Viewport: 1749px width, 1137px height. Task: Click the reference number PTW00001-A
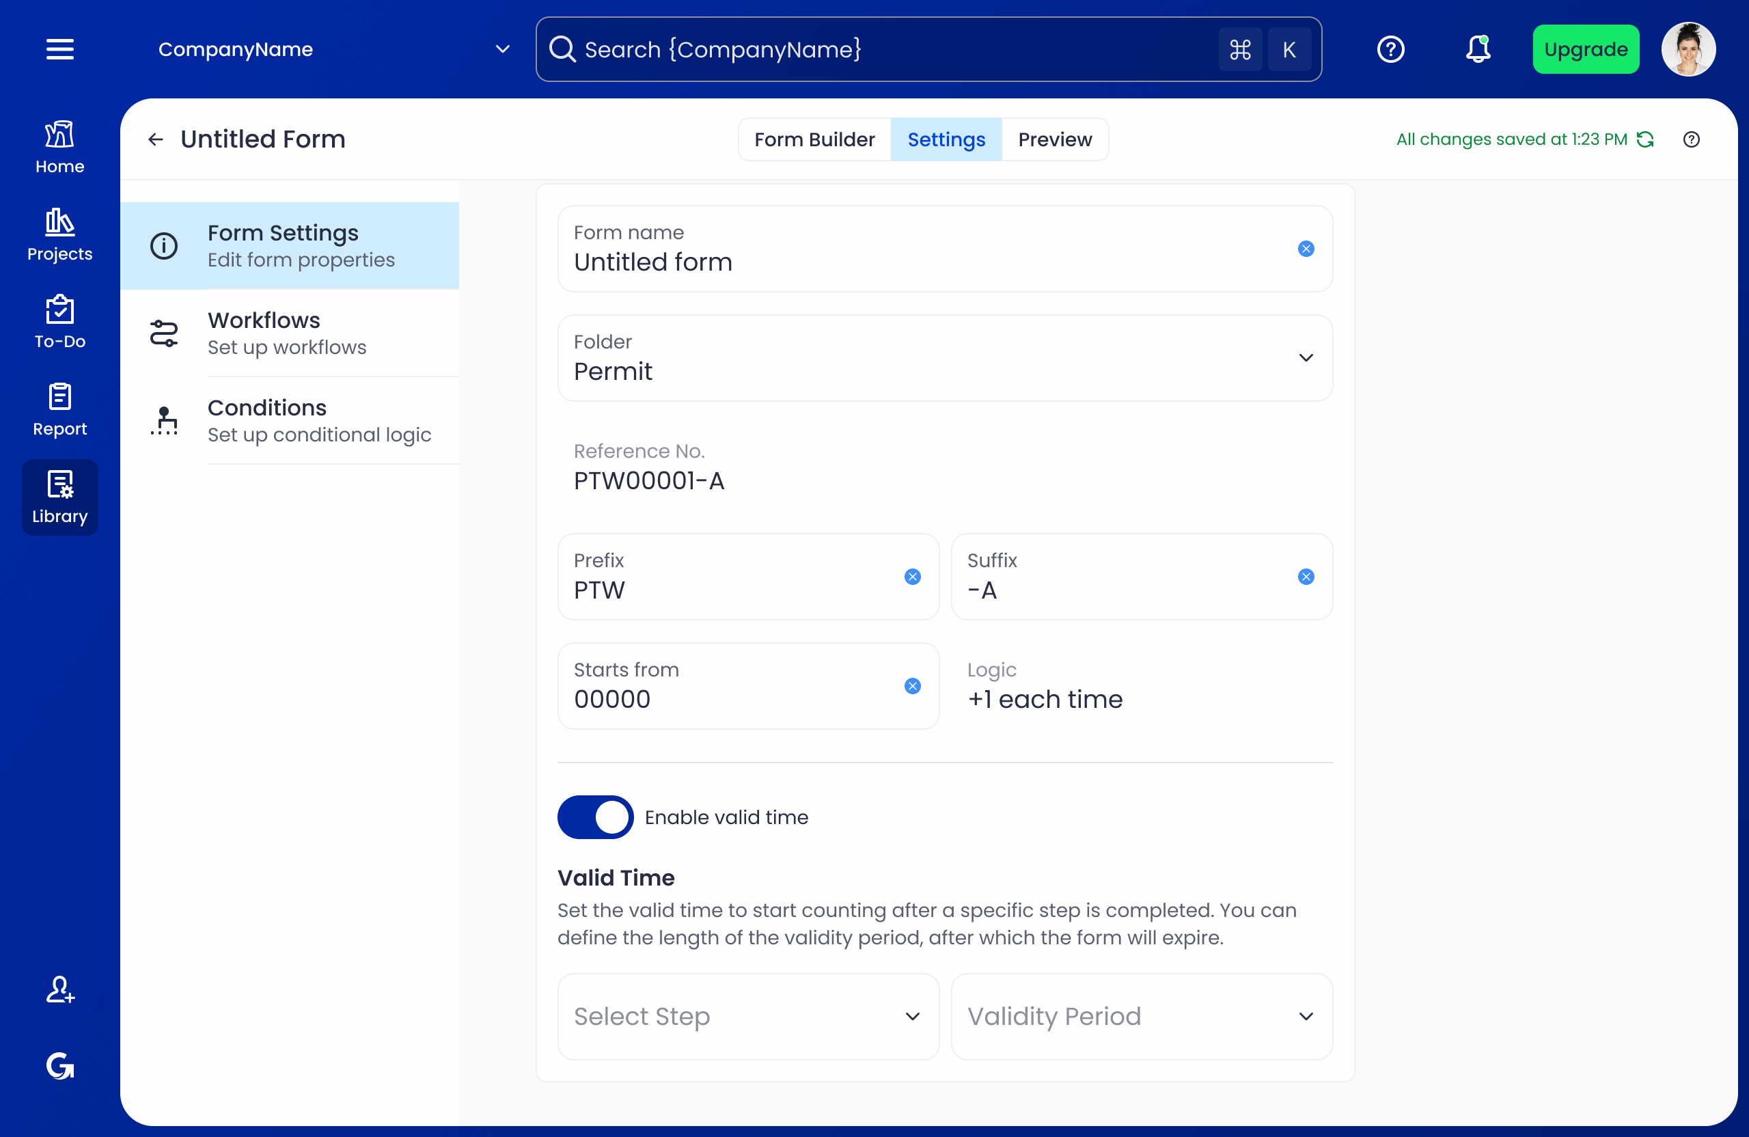click(649, 480)
